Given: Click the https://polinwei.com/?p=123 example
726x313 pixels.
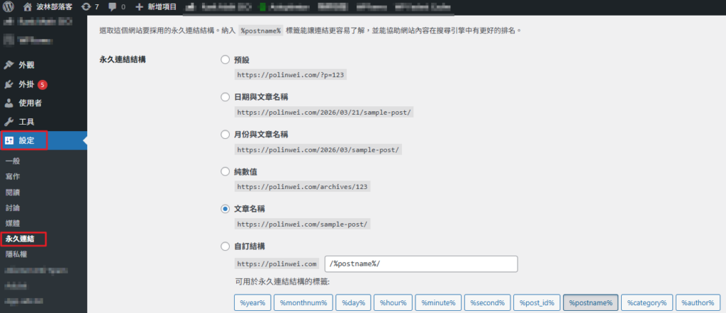Looking at the screenshot, I should point(290,74).
